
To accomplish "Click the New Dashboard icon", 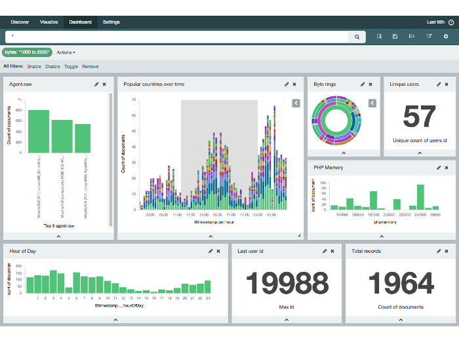I will point(379,37).
